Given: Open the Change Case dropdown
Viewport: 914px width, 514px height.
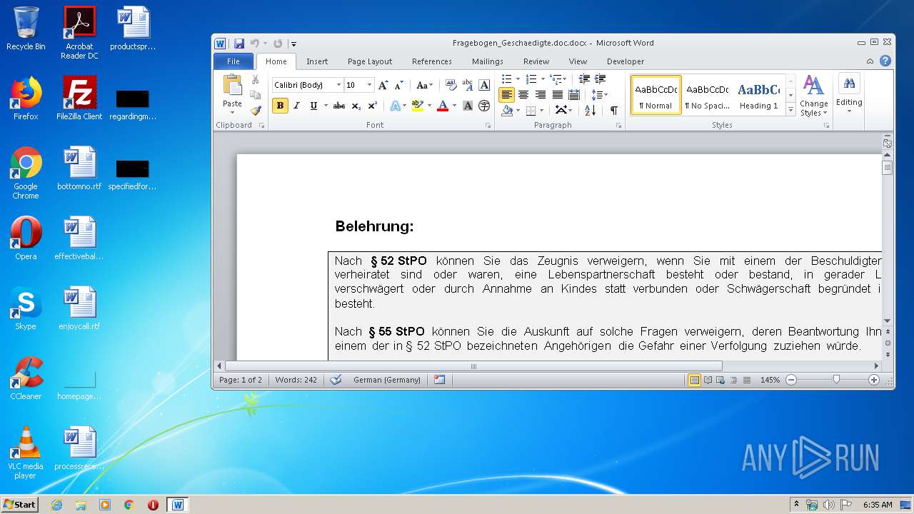Looking at the screenshot, I should pyautogui.click(x=425, y=85).
